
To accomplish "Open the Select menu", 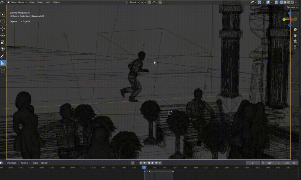I will click(40, 2).
